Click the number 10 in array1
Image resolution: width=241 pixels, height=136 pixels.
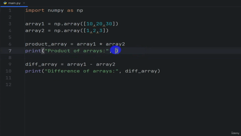pyautogui.click(x=90, y=24)
